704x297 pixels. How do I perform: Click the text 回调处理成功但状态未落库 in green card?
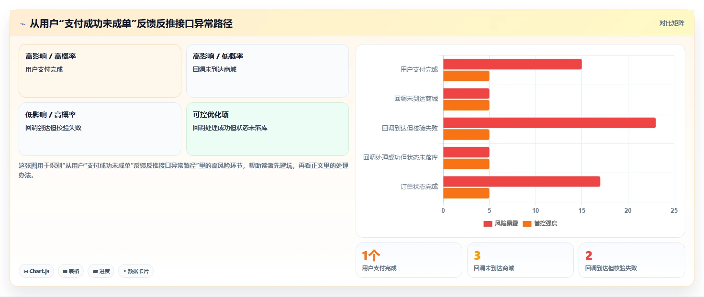coord(230,128)
